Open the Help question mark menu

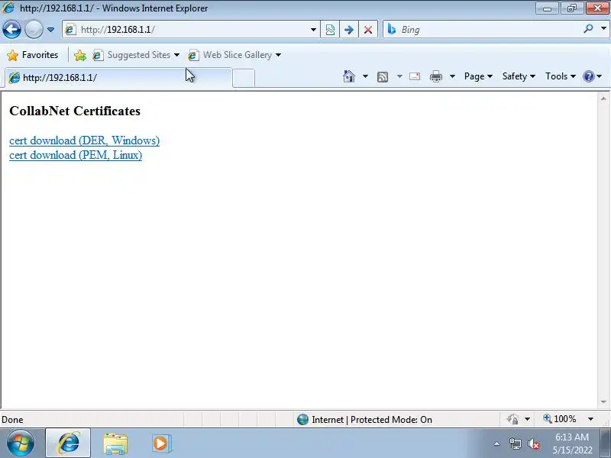click(593, 76)
